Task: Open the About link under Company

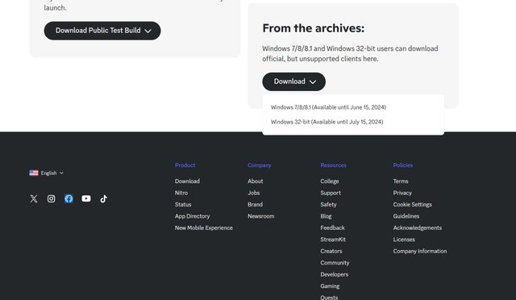Action: pyautogui.click(x=256, y=181)
